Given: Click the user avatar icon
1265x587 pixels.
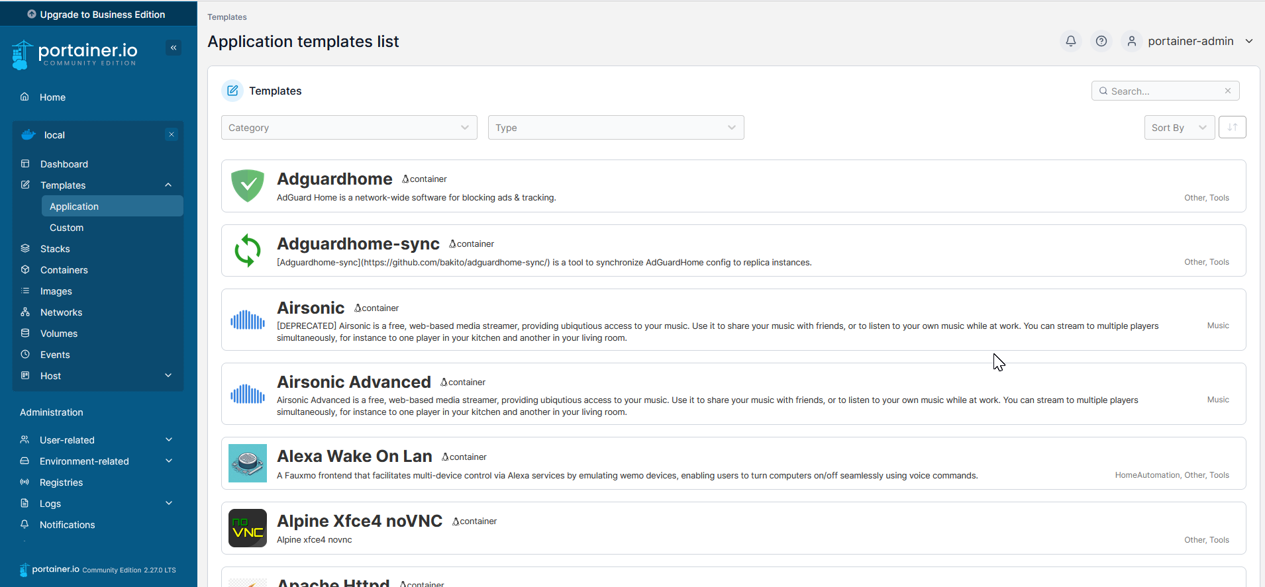Looking at the screenshot, I should tap(1132, 41).
